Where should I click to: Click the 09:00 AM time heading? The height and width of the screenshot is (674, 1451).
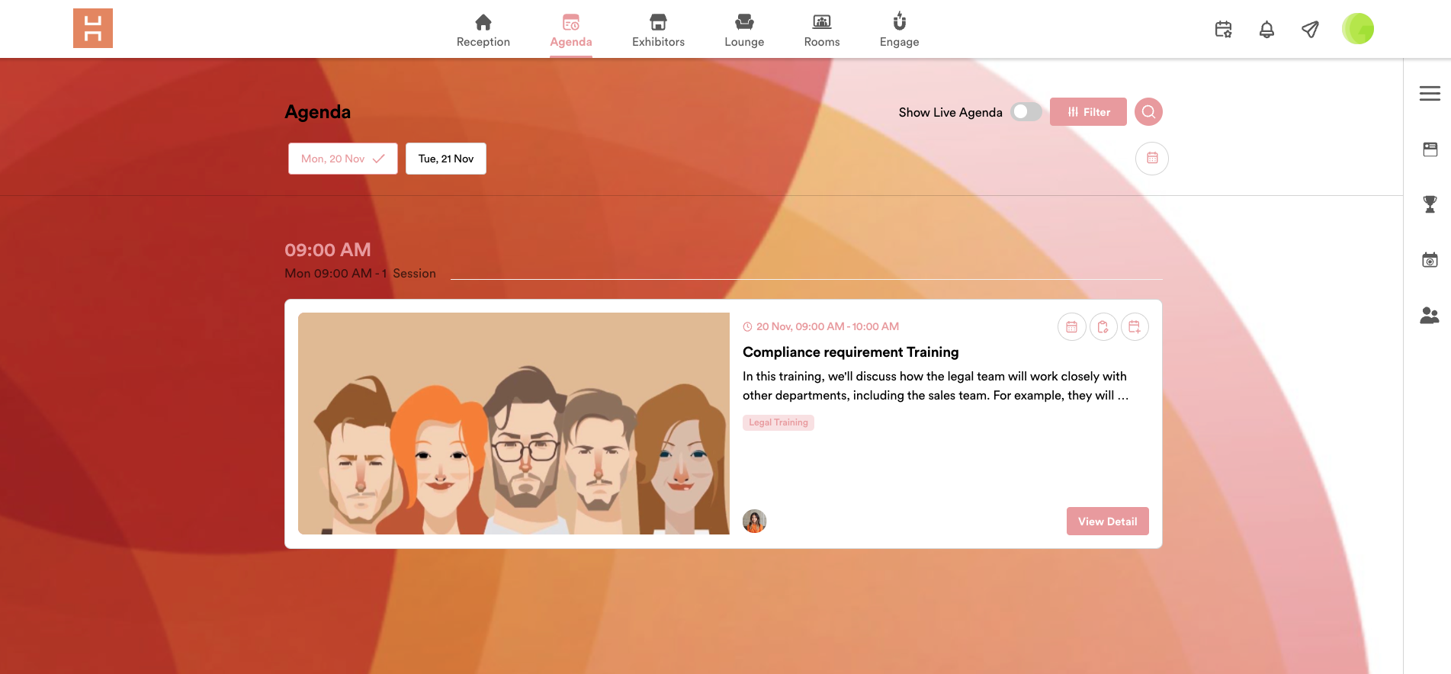[328, 250]
